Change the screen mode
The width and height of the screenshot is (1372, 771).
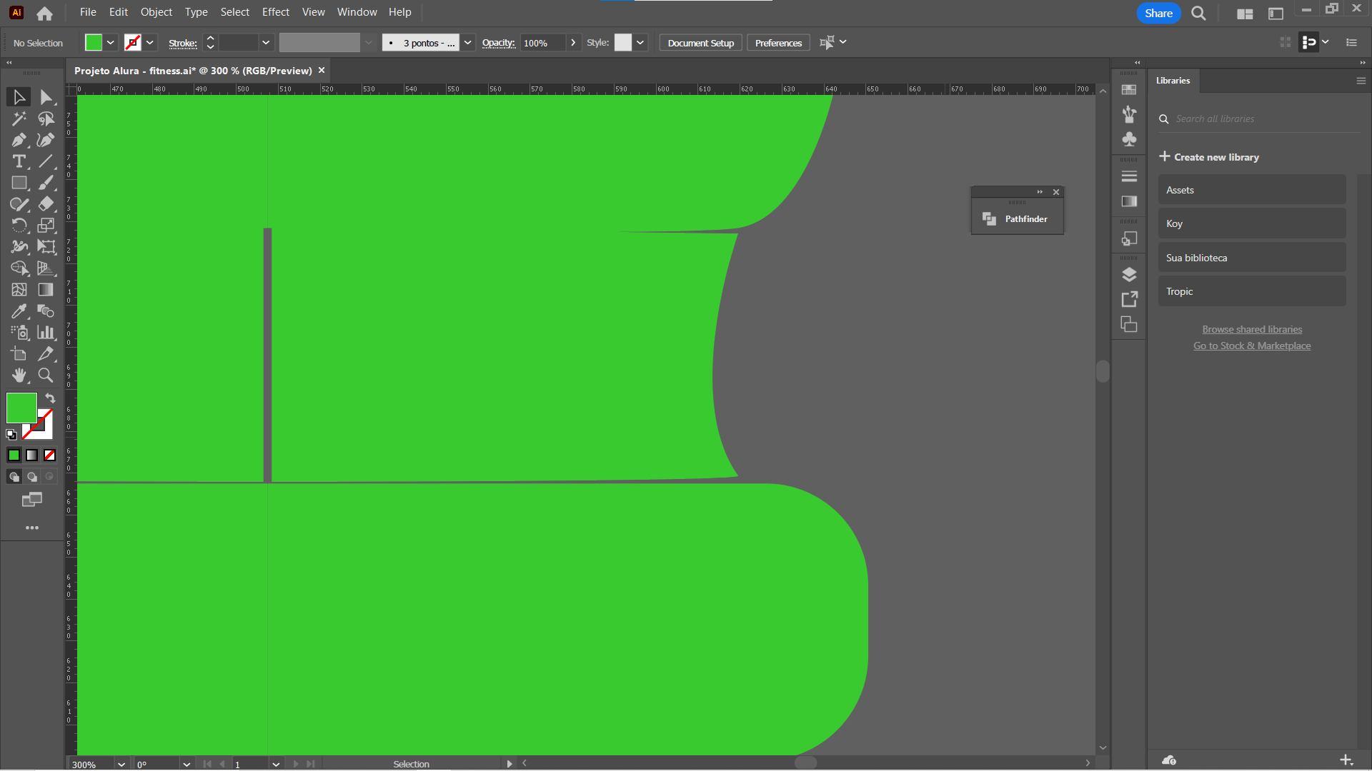click(32, 500)
